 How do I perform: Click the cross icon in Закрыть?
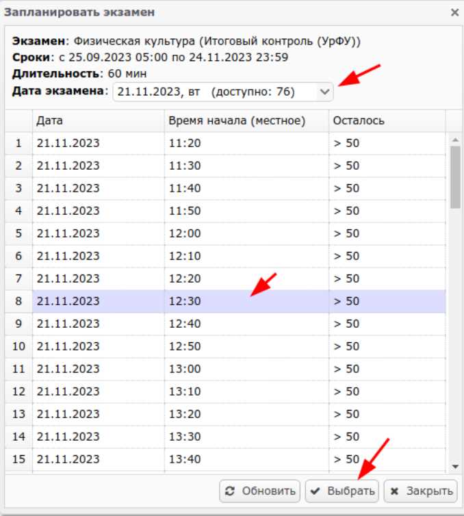(394, 491)
